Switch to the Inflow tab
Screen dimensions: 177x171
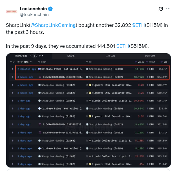110,56
